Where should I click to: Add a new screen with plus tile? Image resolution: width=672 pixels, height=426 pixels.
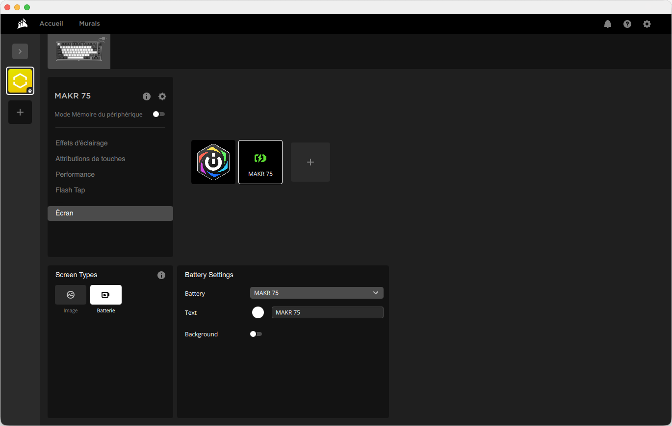(310, 162)
